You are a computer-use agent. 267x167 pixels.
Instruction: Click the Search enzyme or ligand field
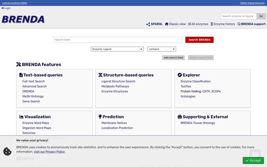point(238,16)
